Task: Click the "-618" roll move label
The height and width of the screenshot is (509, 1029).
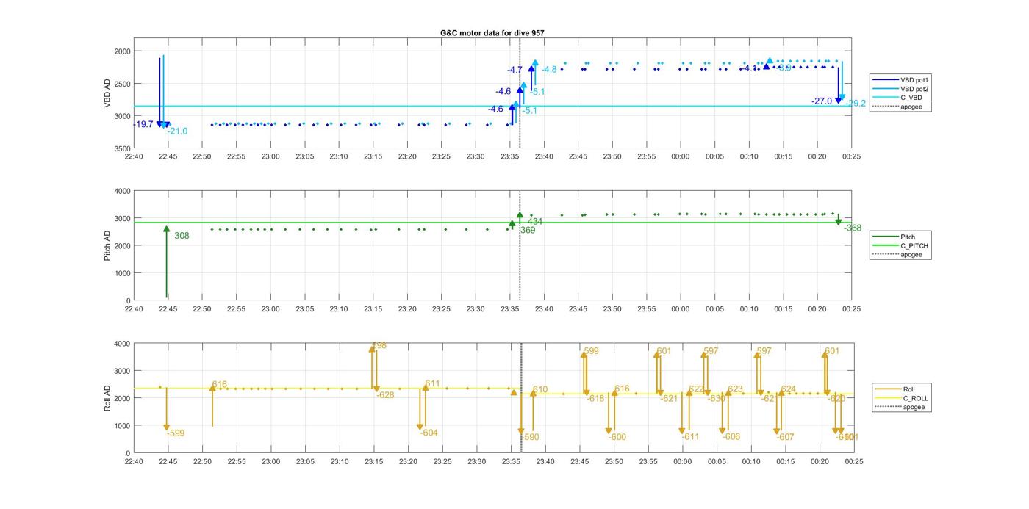Action: (x=595, y=399)
